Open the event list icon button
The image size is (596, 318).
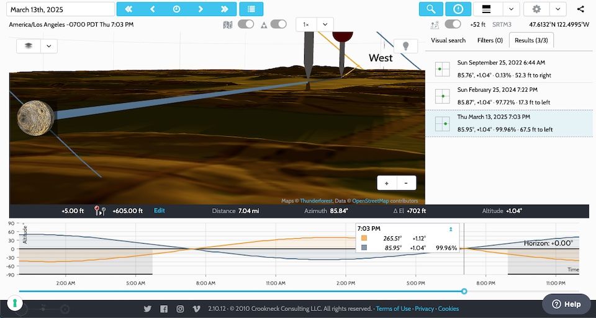[251, 9]
